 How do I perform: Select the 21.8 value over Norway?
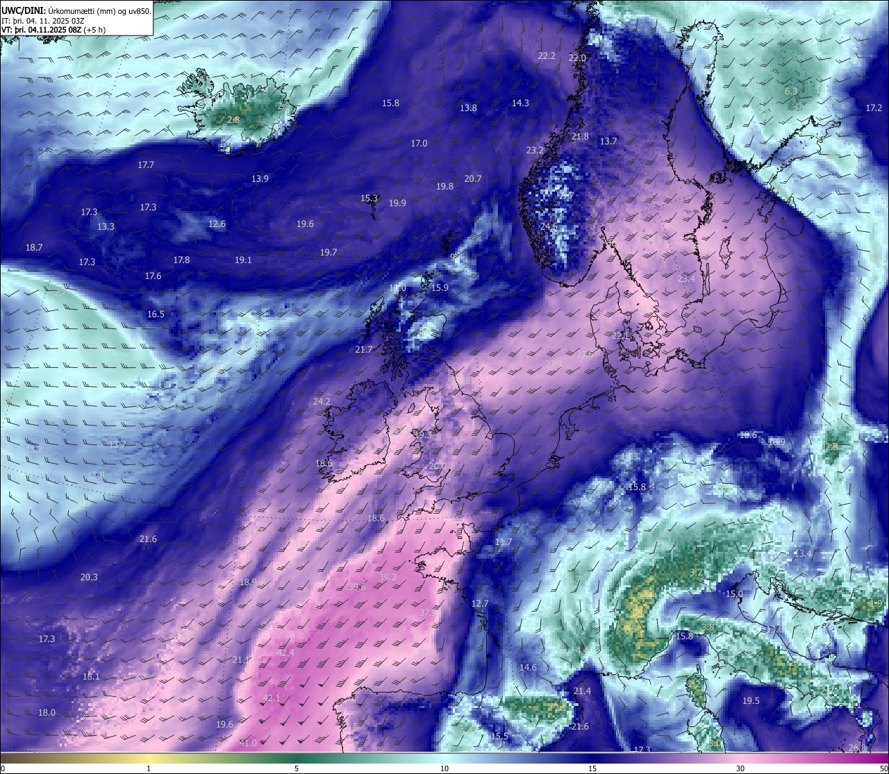tap(580, 136)
